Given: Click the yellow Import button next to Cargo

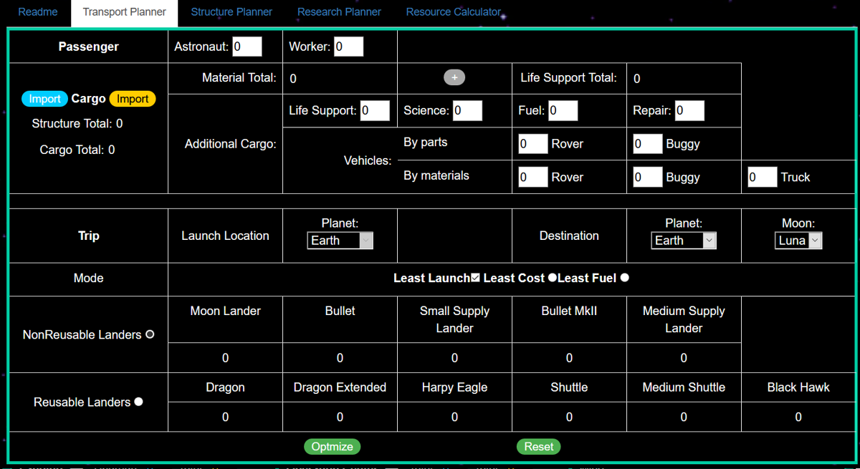Looking at the screenshot, I should tap(133, 99).
